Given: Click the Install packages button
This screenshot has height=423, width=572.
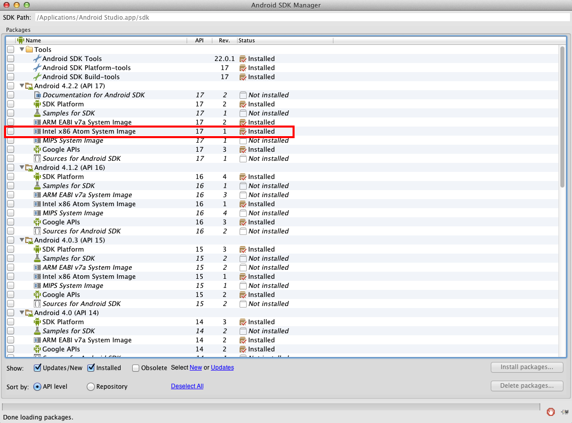Looking at the screenshot, I should coord(527,367).
